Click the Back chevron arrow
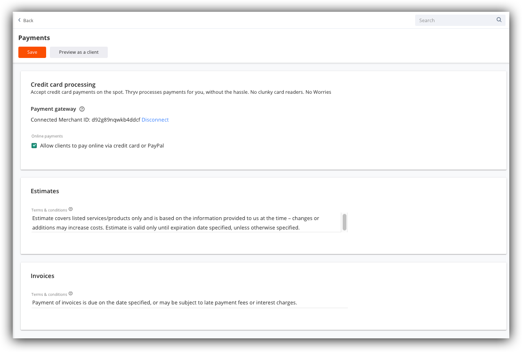The width and height of the screenshot is (522, 352). (19, 20)
